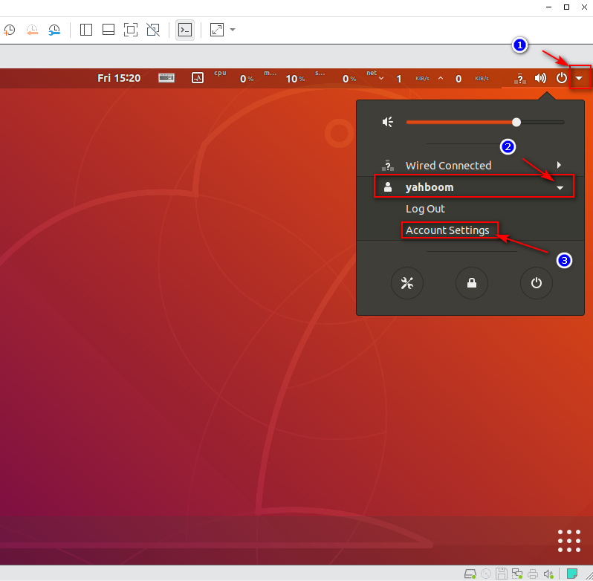Take a VMware snapshot
Screen dimensions: 593x581
tap(9, 30)
